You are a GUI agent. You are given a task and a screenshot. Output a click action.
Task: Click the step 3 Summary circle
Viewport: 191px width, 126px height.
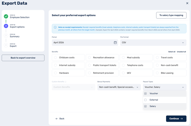point(6,35)
